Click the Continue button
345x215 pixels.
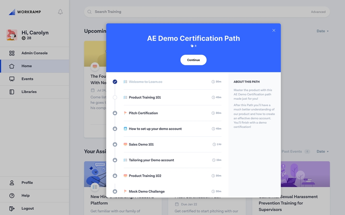(193, 60)
